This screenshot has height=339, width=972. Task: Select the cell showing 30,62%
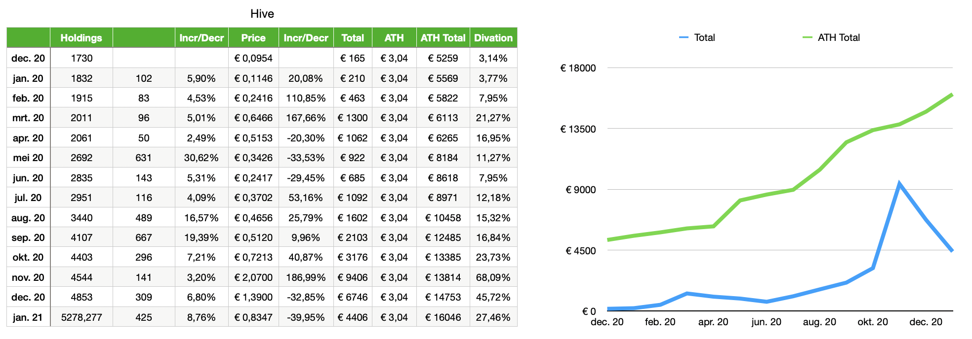tap(202, 158)
